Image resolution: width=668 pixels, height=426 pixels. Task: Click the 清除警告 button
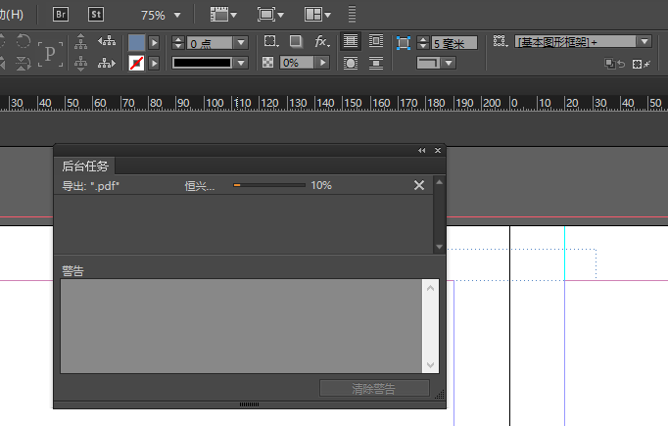[374, 388]
